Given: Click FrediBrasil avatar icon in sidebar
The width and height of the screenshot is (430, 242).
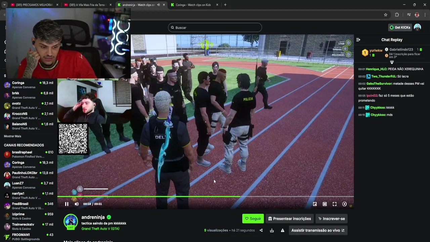Looking at the screenshot, I should coord(7,206).
